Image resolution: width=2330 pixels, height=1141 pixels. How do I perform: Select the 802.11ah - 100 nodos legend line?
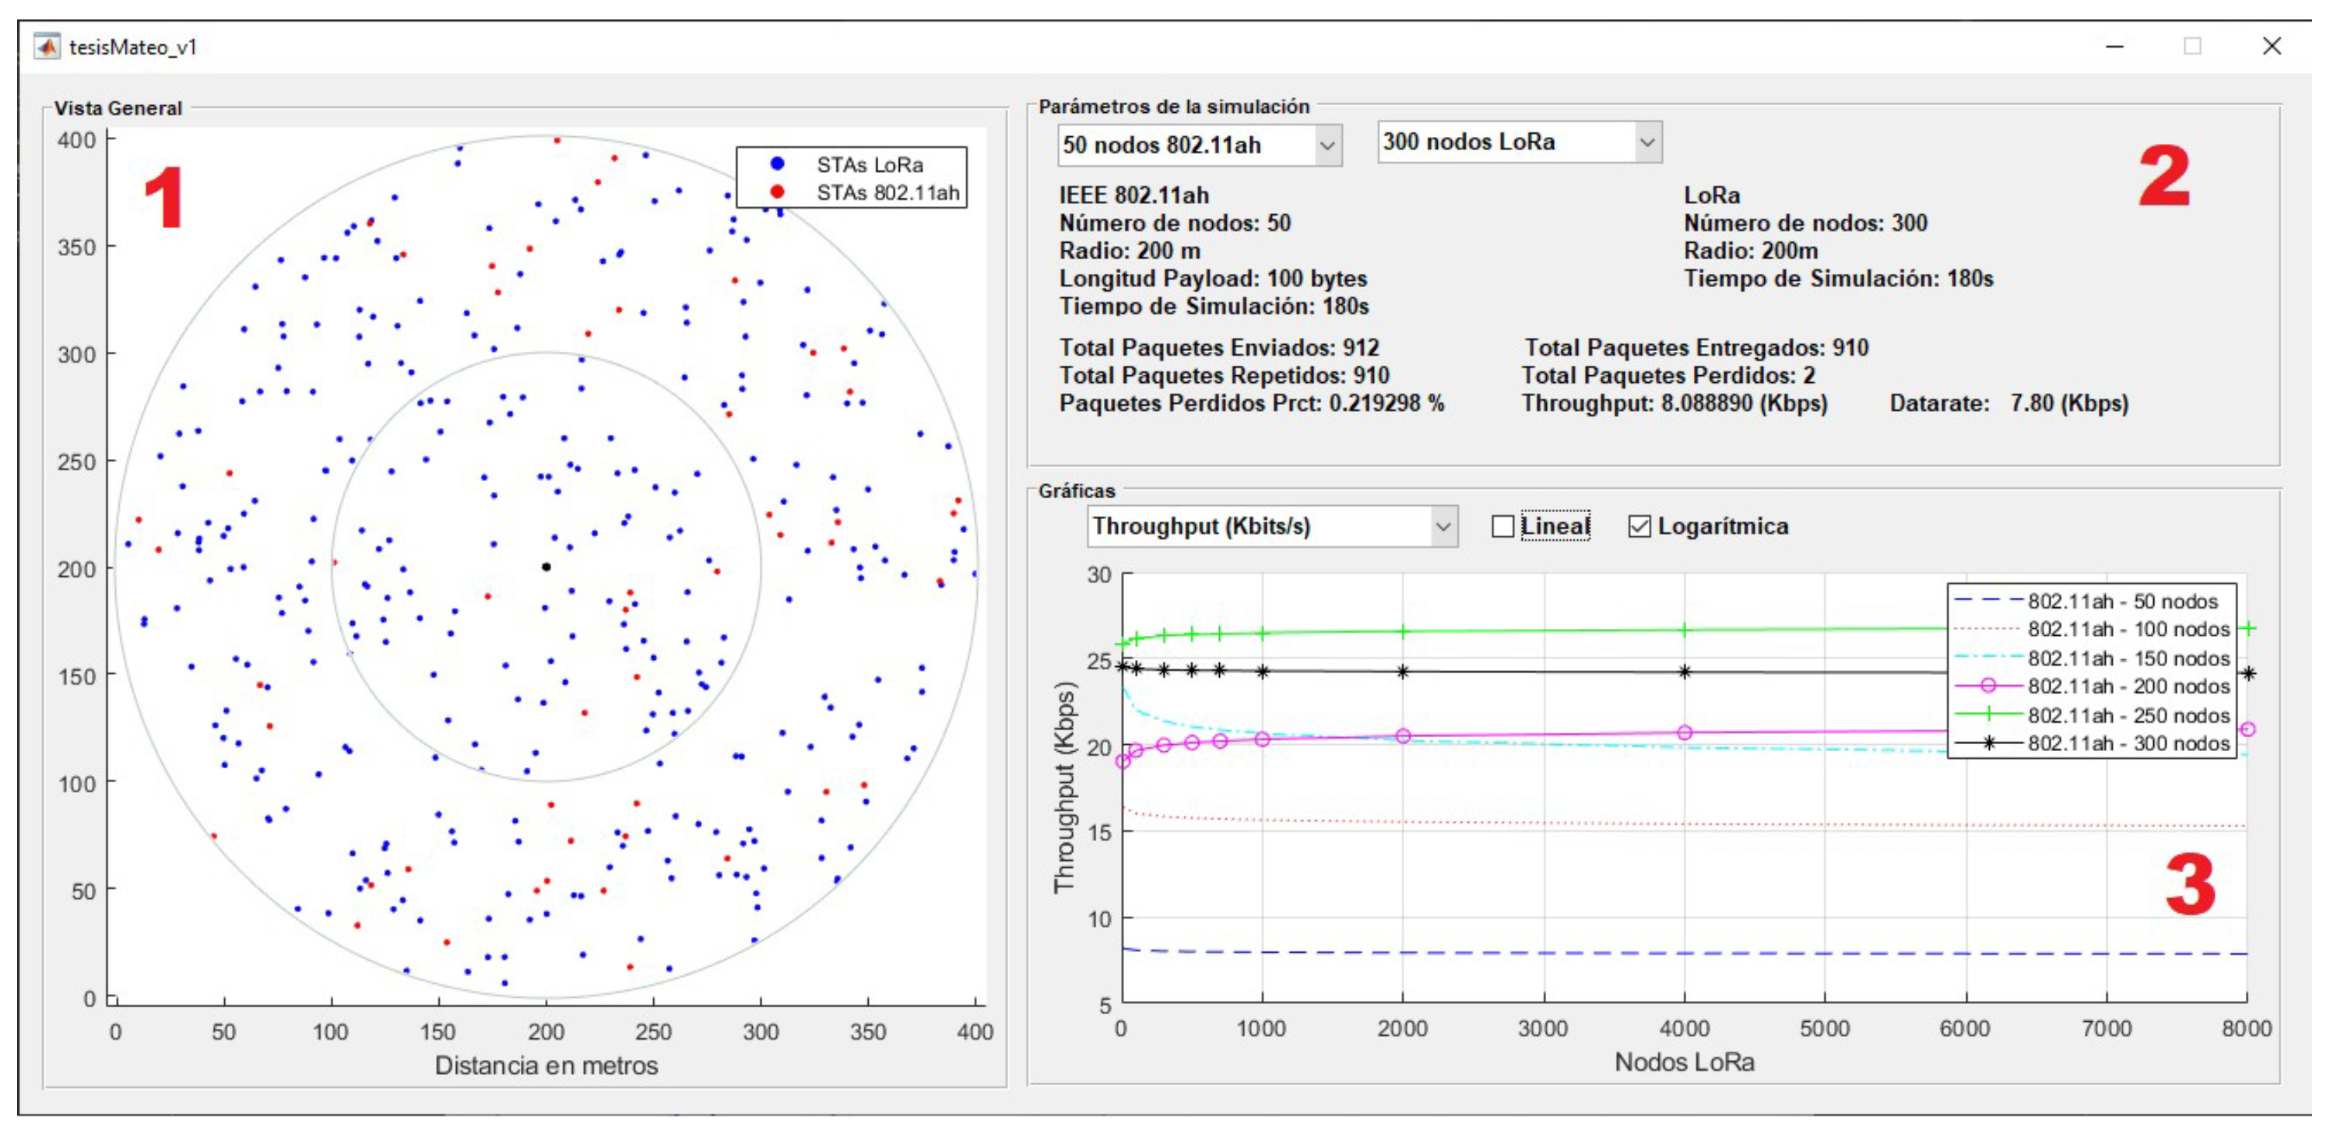1987,630
